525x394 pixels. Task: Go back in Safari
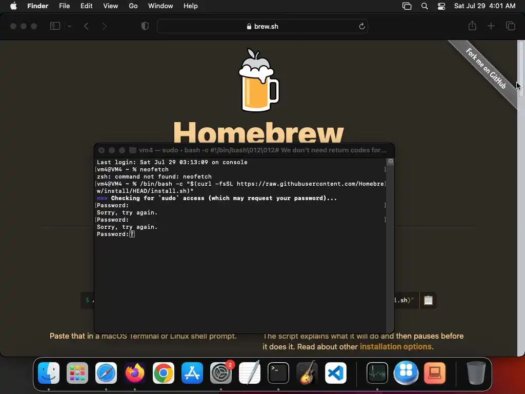pyautogui.click(x=86, y=26)
